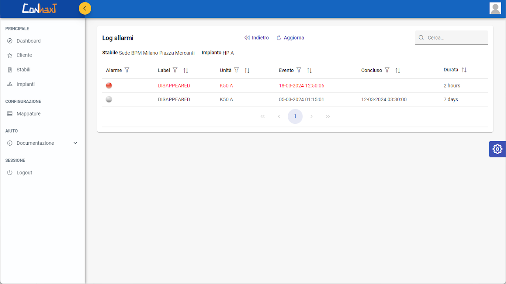
Task: Filter the Unità column
Action: (236, 70)
